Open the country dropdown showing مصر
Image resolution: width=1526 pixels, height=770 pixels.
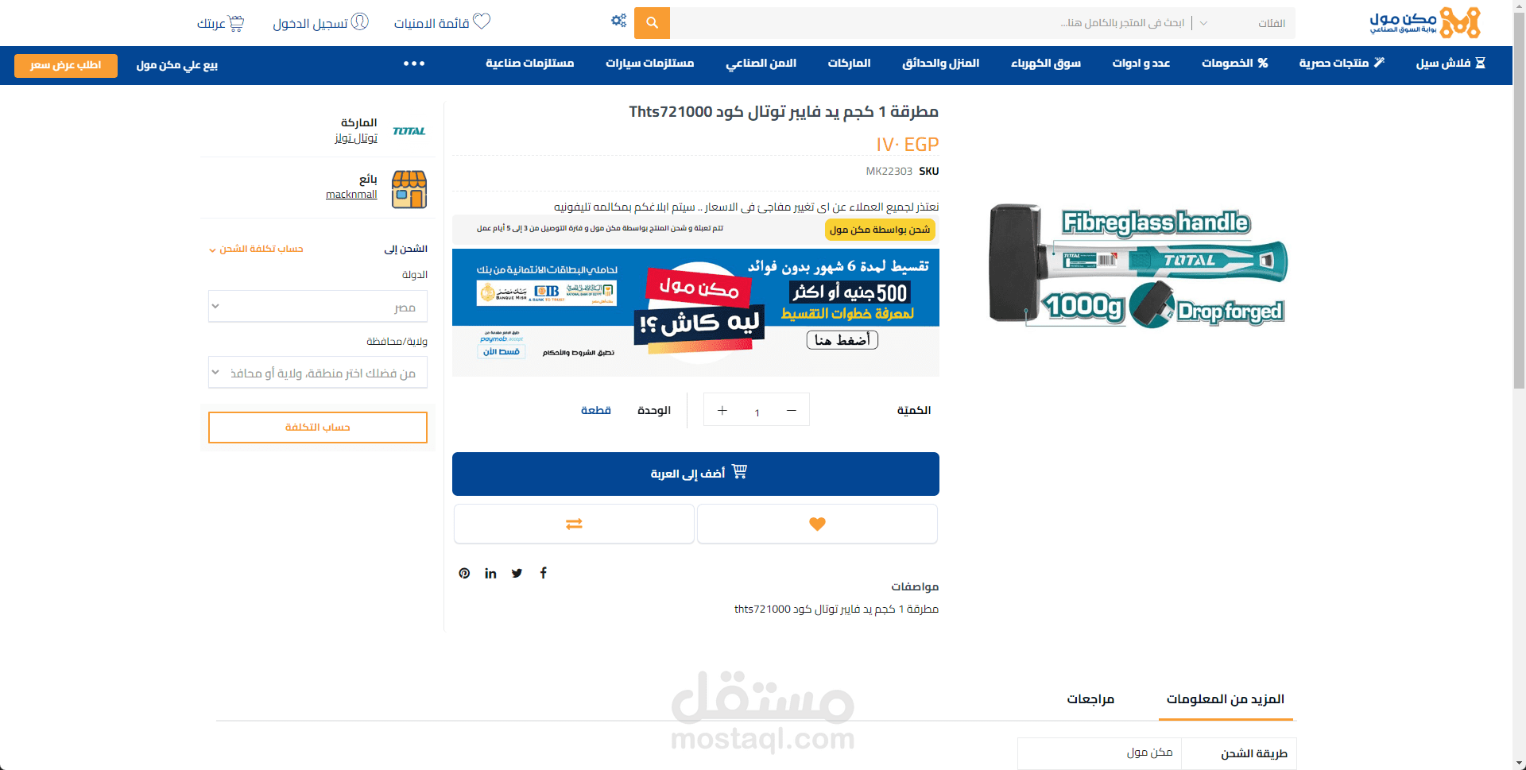tap(318, 306)
